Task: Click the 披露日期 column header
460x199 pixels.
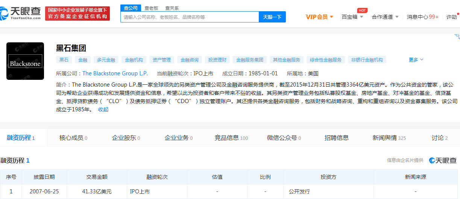Action: (44, 177)
